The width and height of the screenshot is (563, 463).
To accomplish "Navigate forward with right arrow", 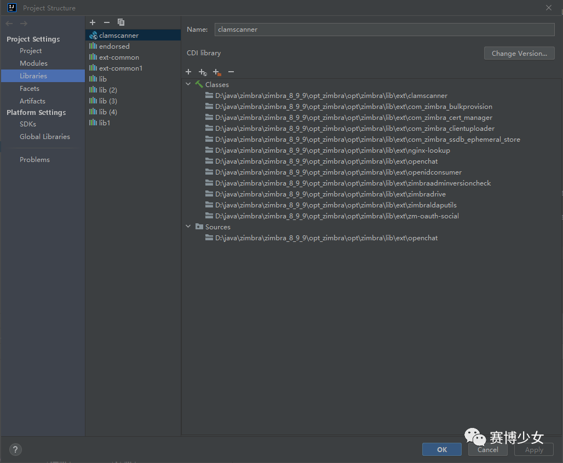I will [x=24, y=24].
